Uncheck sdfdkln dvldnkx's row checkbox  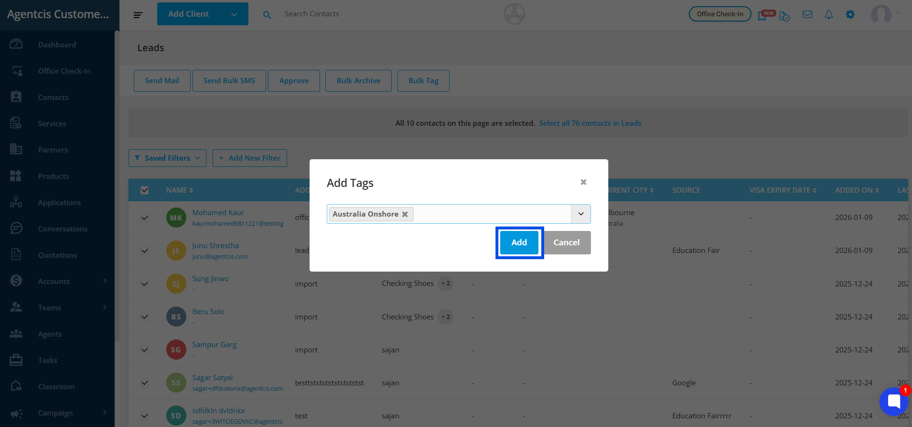point(145,416)
